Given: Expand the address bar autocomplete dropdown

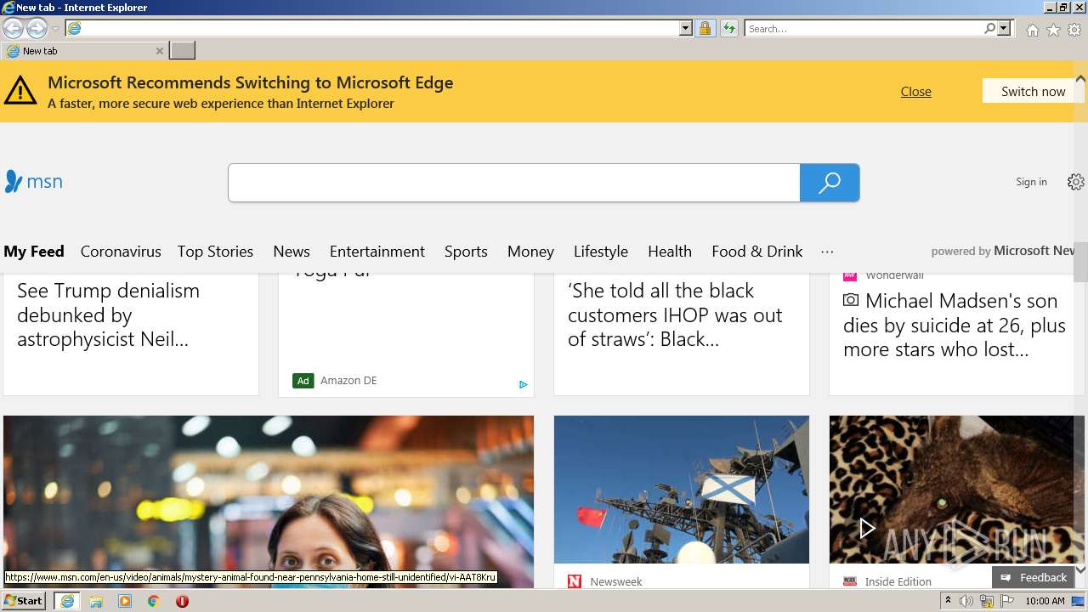Looking at the screenshot, I should (686, 28).
